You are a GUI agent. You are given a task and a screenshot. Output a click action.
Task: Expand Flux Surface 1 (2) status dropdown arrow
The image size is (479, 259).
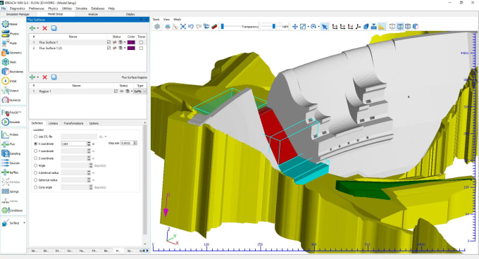125,48
